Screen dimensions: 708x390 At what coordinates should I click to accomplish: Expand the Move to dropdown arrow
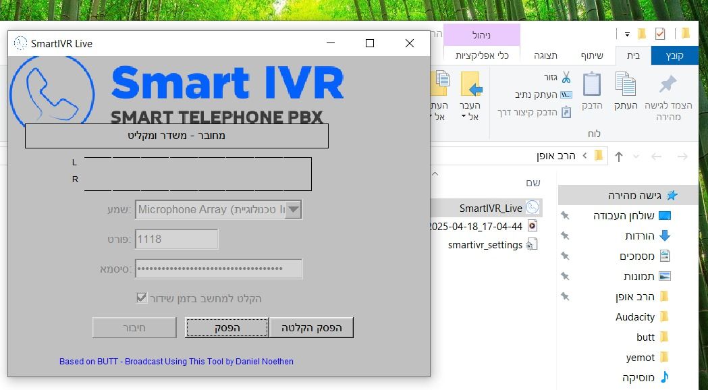click(x=464, y=117)
